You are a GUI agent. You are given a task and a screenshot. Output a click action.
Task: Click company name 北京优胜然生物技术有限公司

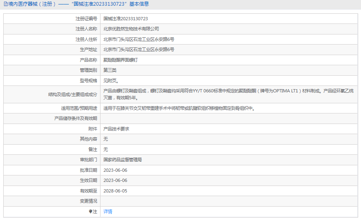131,29
